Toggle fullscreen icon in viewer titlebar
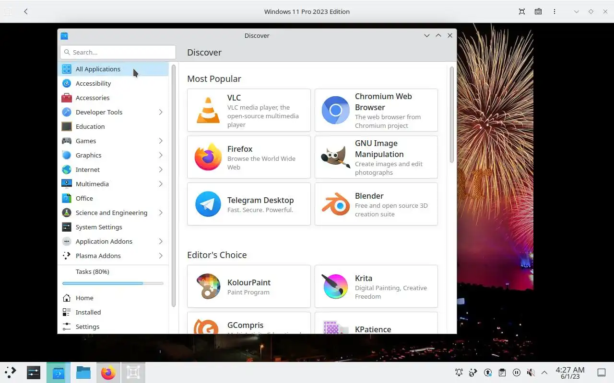 point(522,11)
